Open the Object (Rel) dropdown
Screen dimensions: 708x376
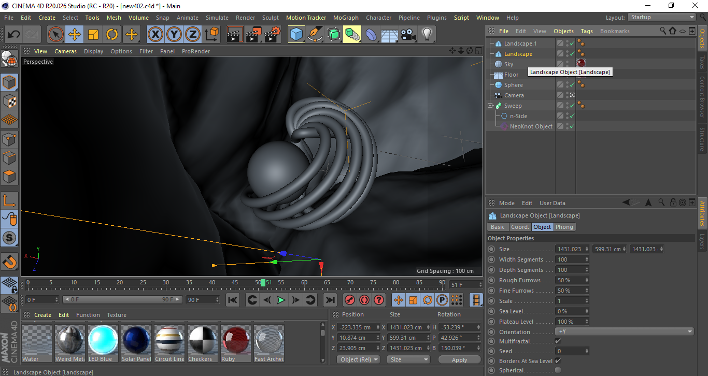(x=358, y=359)
